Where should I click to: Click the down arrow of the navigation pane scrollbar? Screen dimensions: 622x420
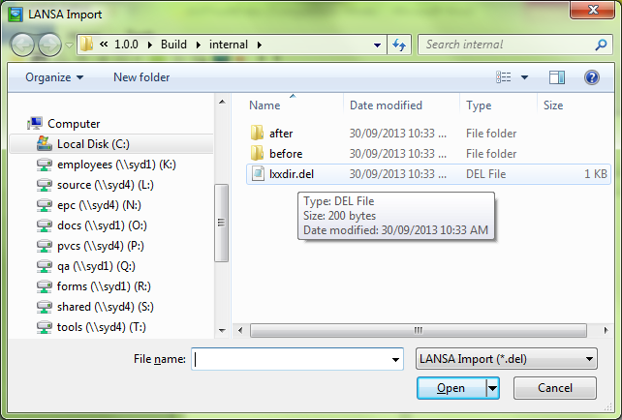click(222, 330)
